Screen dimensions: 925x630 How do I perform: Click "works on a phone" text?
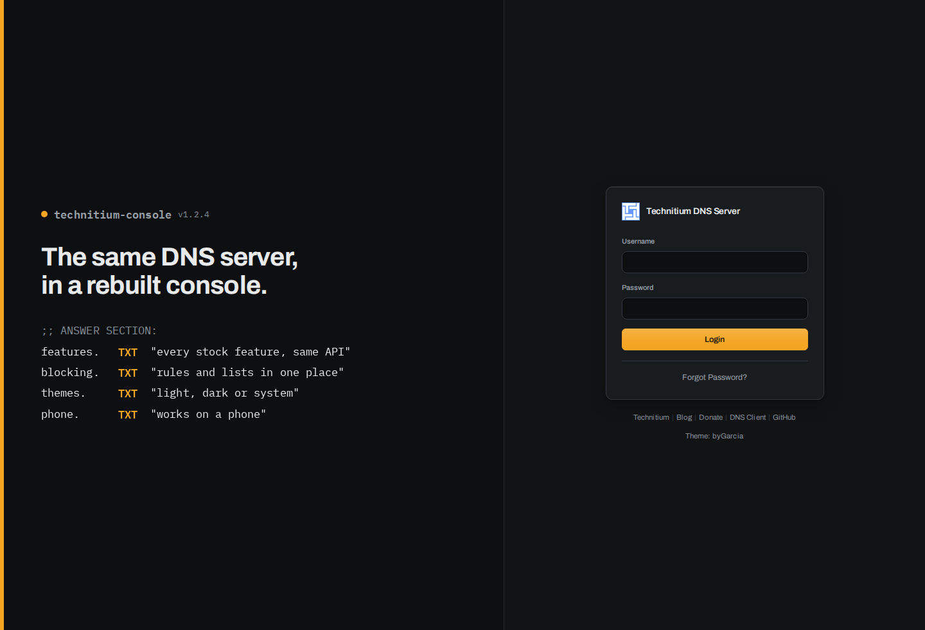[x=208, y=414]
